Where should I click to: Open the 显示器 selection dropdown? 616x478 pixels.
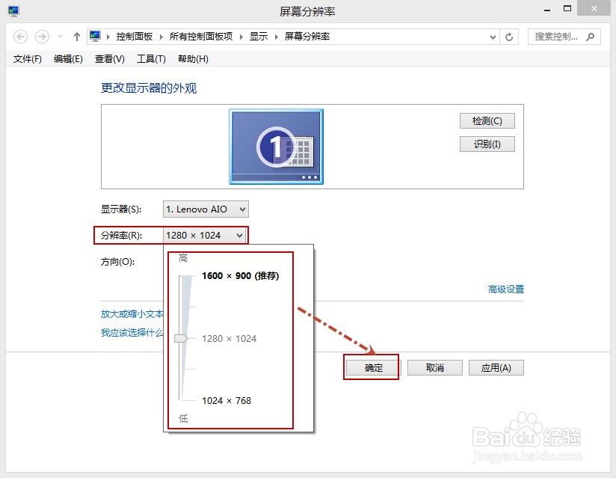(205, 209)
